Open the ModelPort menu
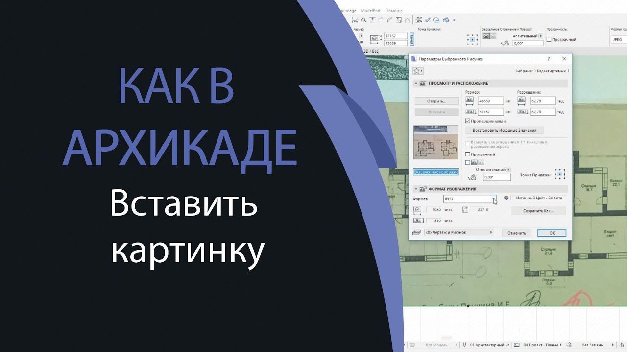The width and height of the screenshot is (627, 352). (x=371, y=10)
